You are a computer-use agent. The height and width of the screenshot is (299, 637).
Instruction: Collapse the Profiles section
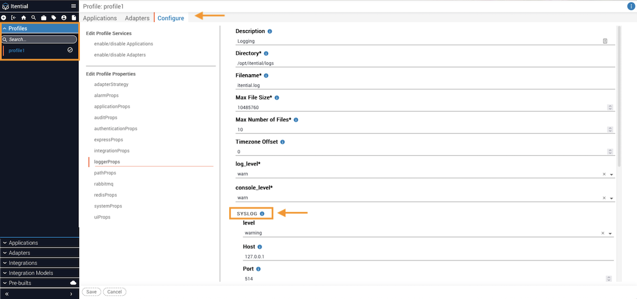[40, 29]
